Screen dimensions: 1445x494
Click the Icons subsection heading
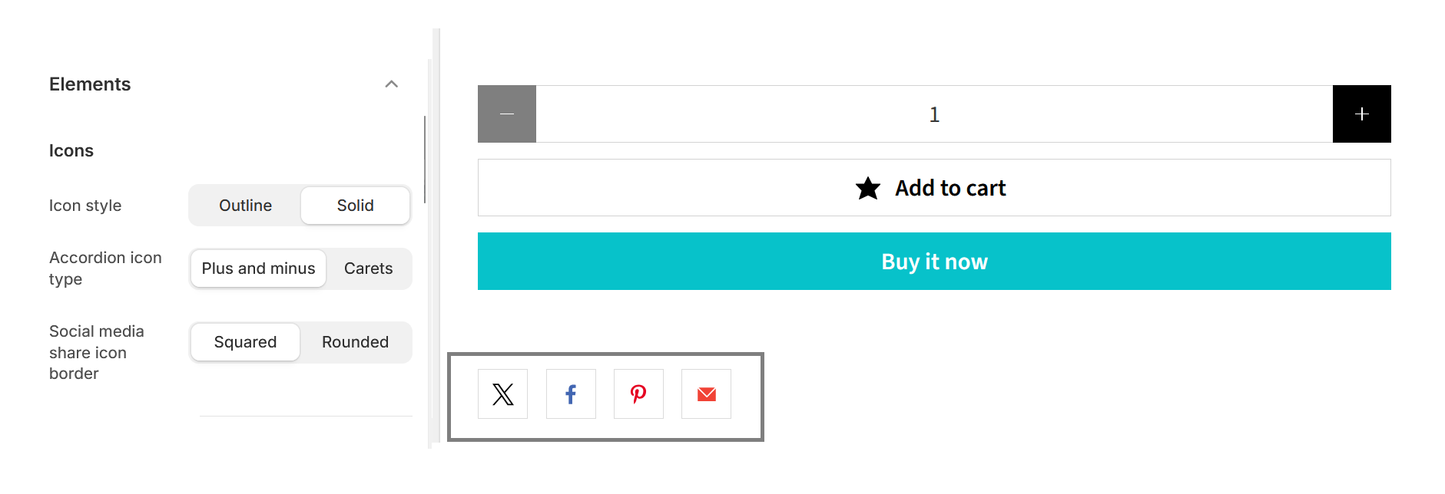[71, 151]
